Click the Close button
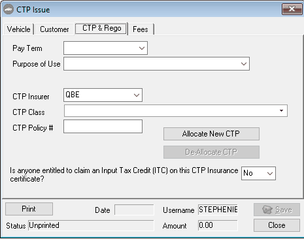The height and width of the screenshot is (239, 304). click(x=277, y=225)
